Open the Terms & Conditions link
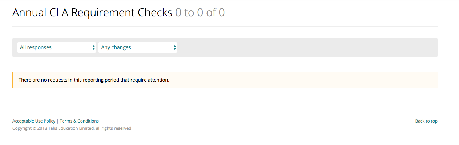This screenshot has width=459, height=145. click(79, 121)
